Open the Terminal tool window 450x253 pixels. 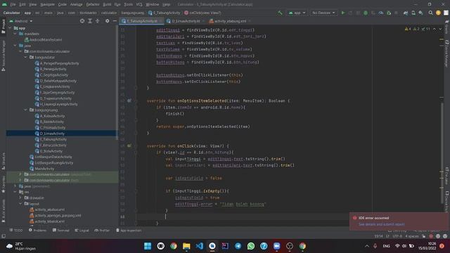point(61,231)
